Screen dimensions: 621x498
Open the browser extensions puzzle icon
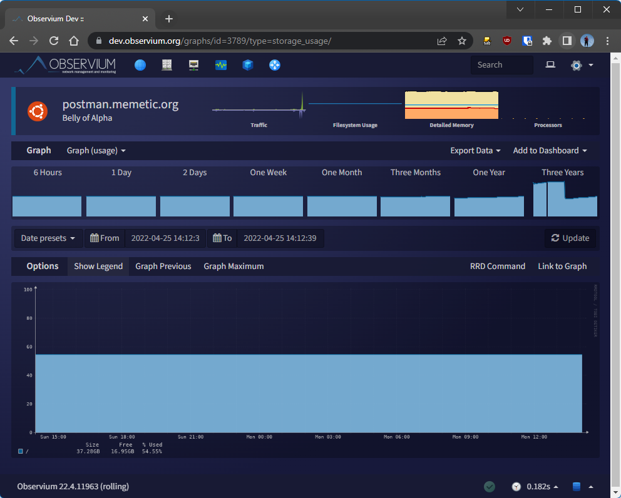(x=547, y=41)
